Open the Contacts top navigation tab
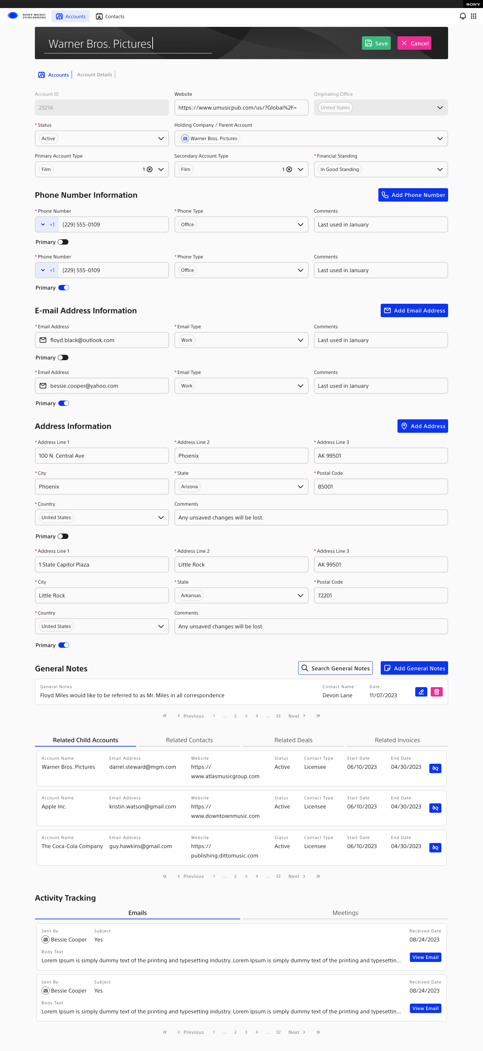 110,16
